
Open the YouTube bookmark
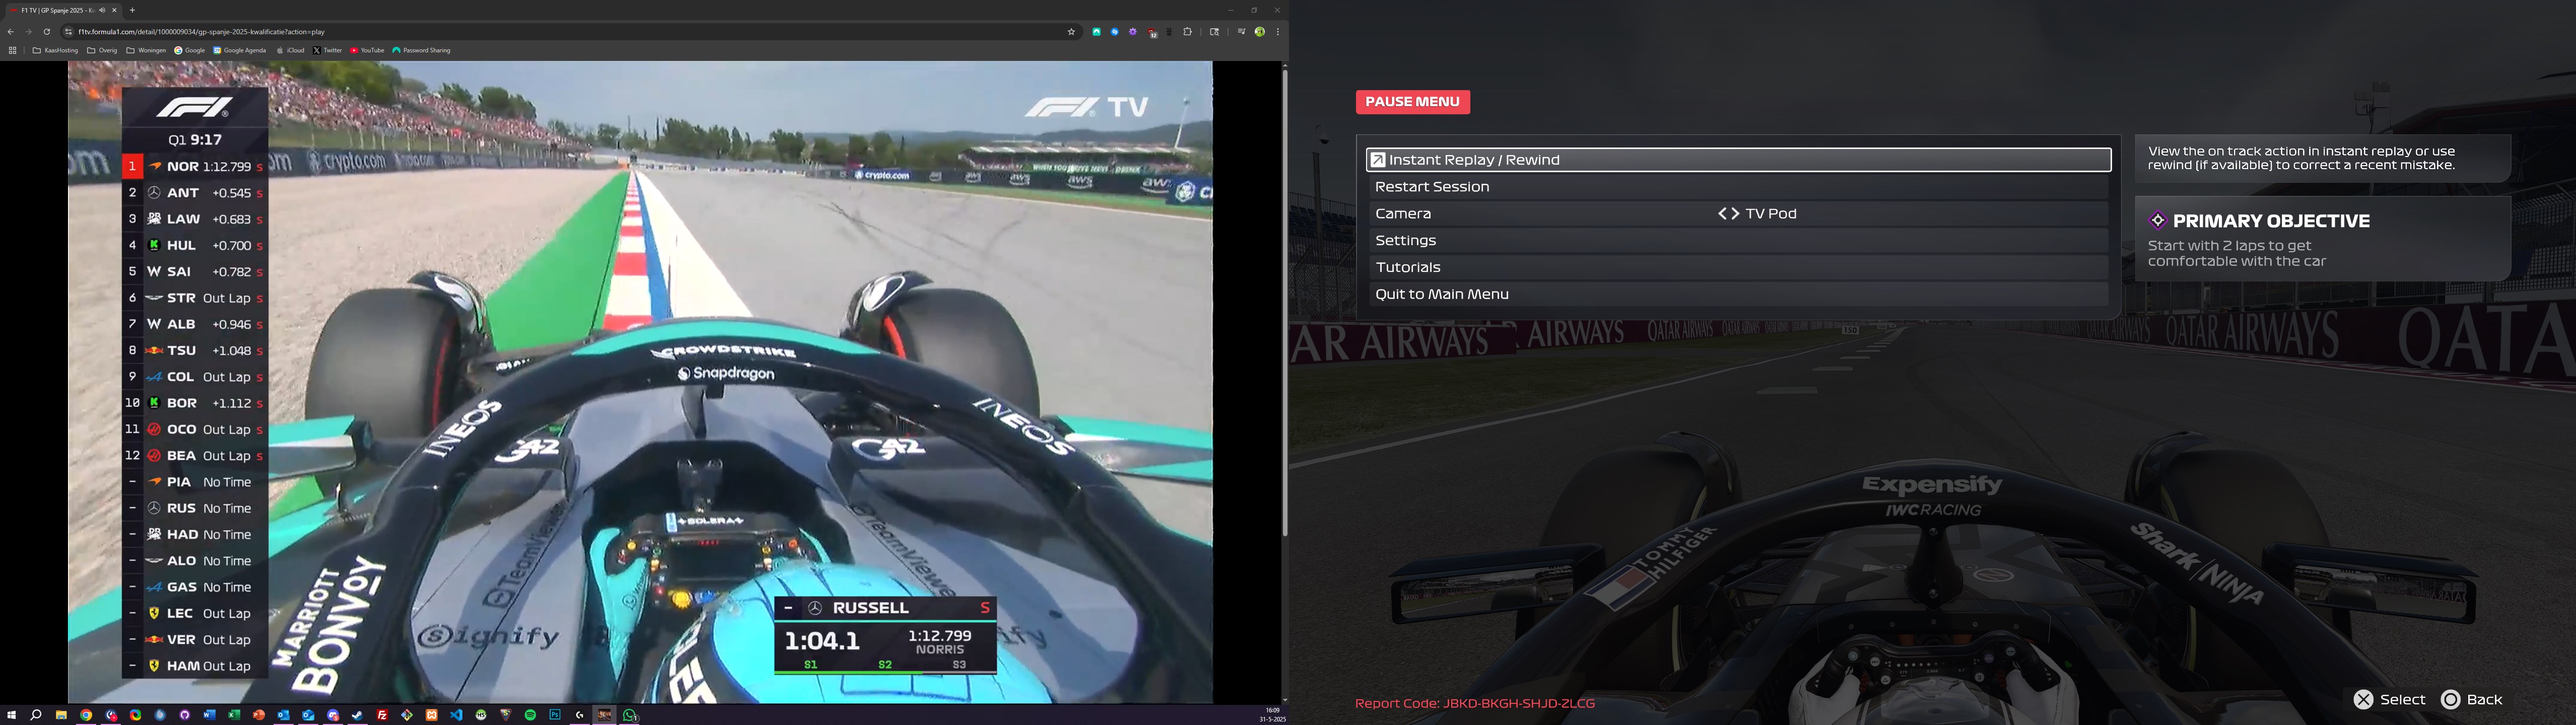click(x=367, y=50)
